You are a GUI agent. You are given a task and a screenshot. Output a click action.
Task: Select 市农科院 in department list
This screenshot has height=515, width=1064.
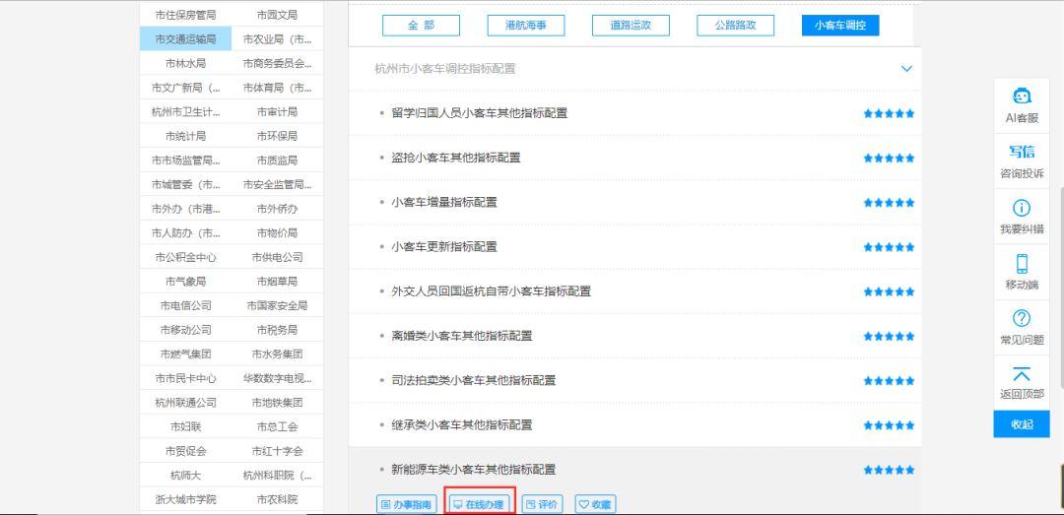click(277, 499)
